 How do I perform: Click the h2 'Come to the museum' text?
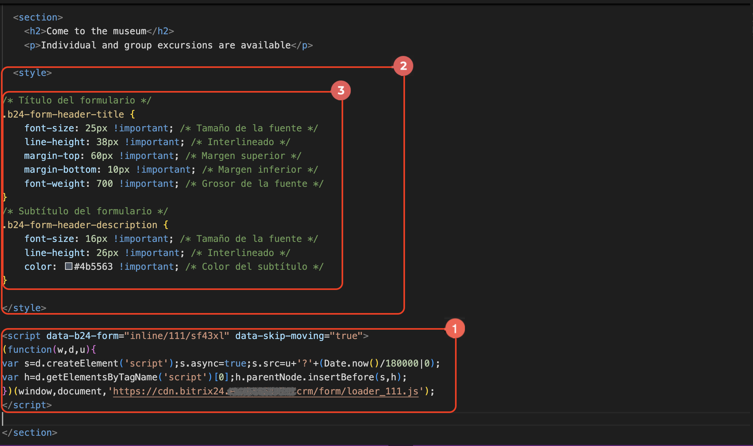click(x=96, y=31)
